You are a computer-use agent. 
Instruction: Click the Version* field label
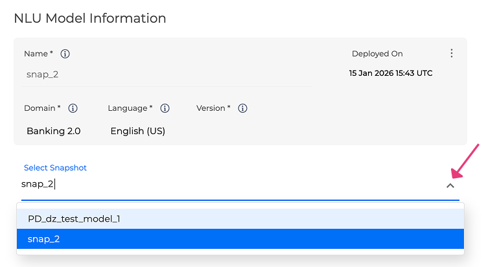click(x=213, y=108)
